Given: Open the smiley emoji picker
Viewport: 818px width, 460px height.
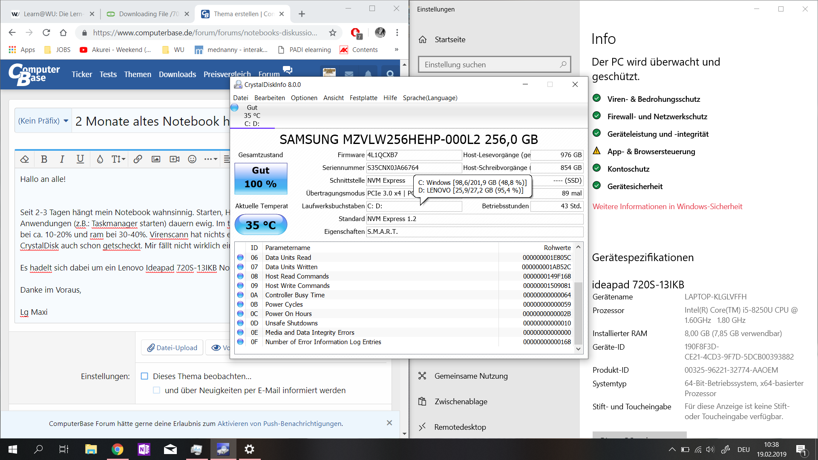Looking at the screenshot, I should pyautogui.click(x=192, y=159).
